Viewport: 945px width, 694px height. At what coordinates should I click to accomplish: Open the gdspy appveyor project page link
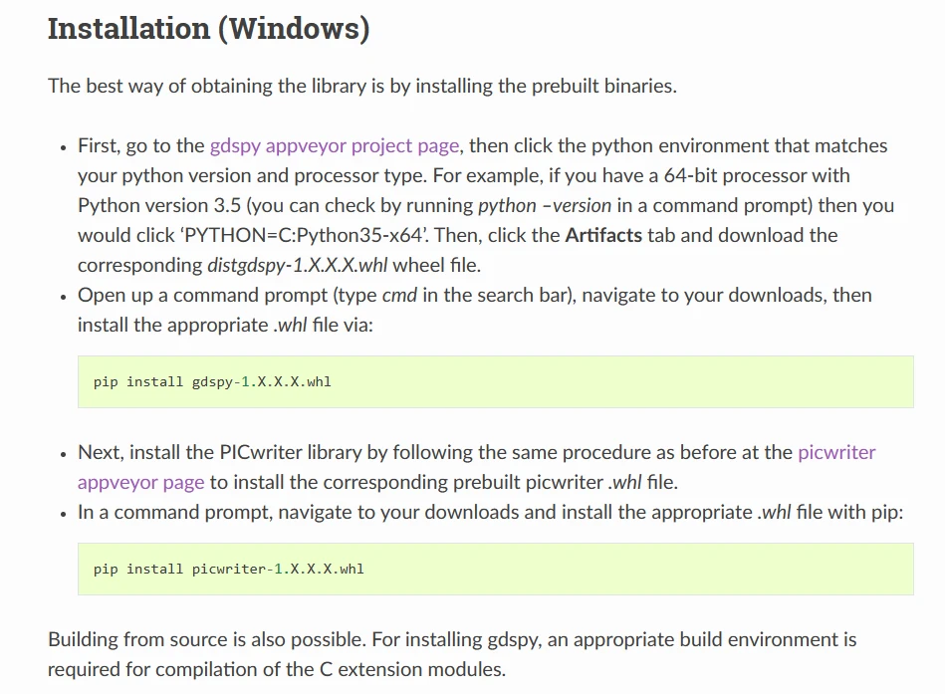335,146
